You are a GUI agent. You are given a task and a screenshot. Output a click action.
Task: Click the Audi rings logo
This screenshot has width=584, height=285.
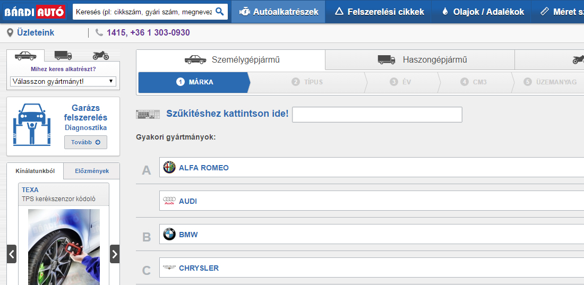point(169,201)
